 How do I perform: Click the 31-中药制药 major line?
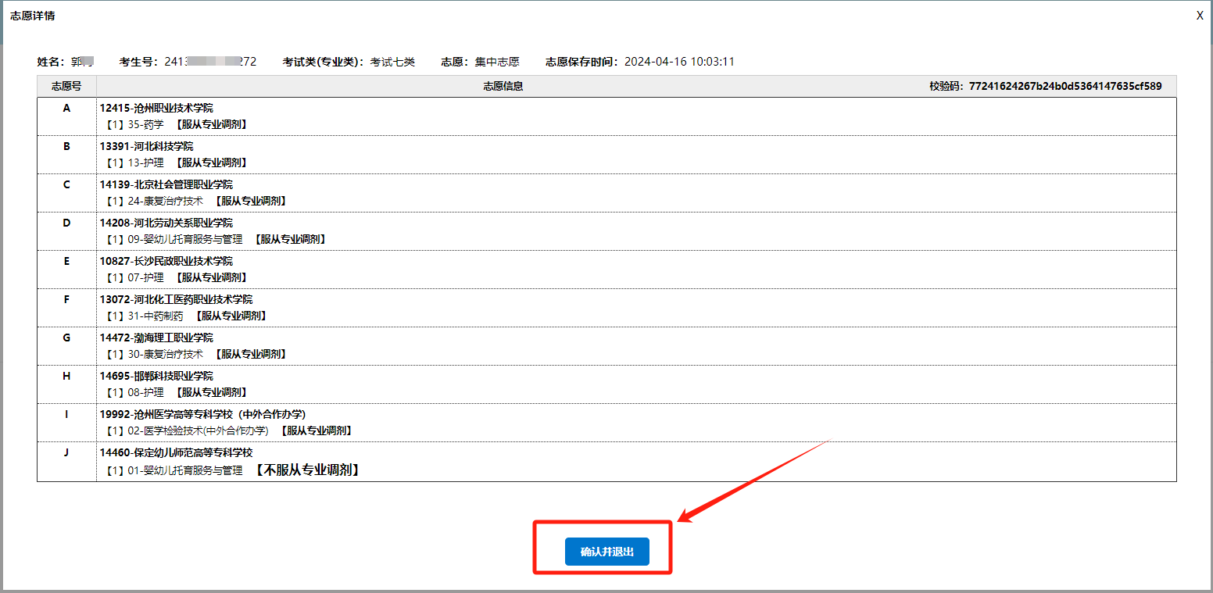click(x=155, y=316)
